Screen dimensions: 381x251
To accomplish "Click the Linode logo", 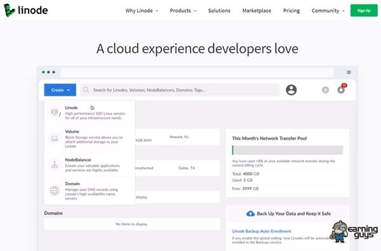I will pos(26,10).
